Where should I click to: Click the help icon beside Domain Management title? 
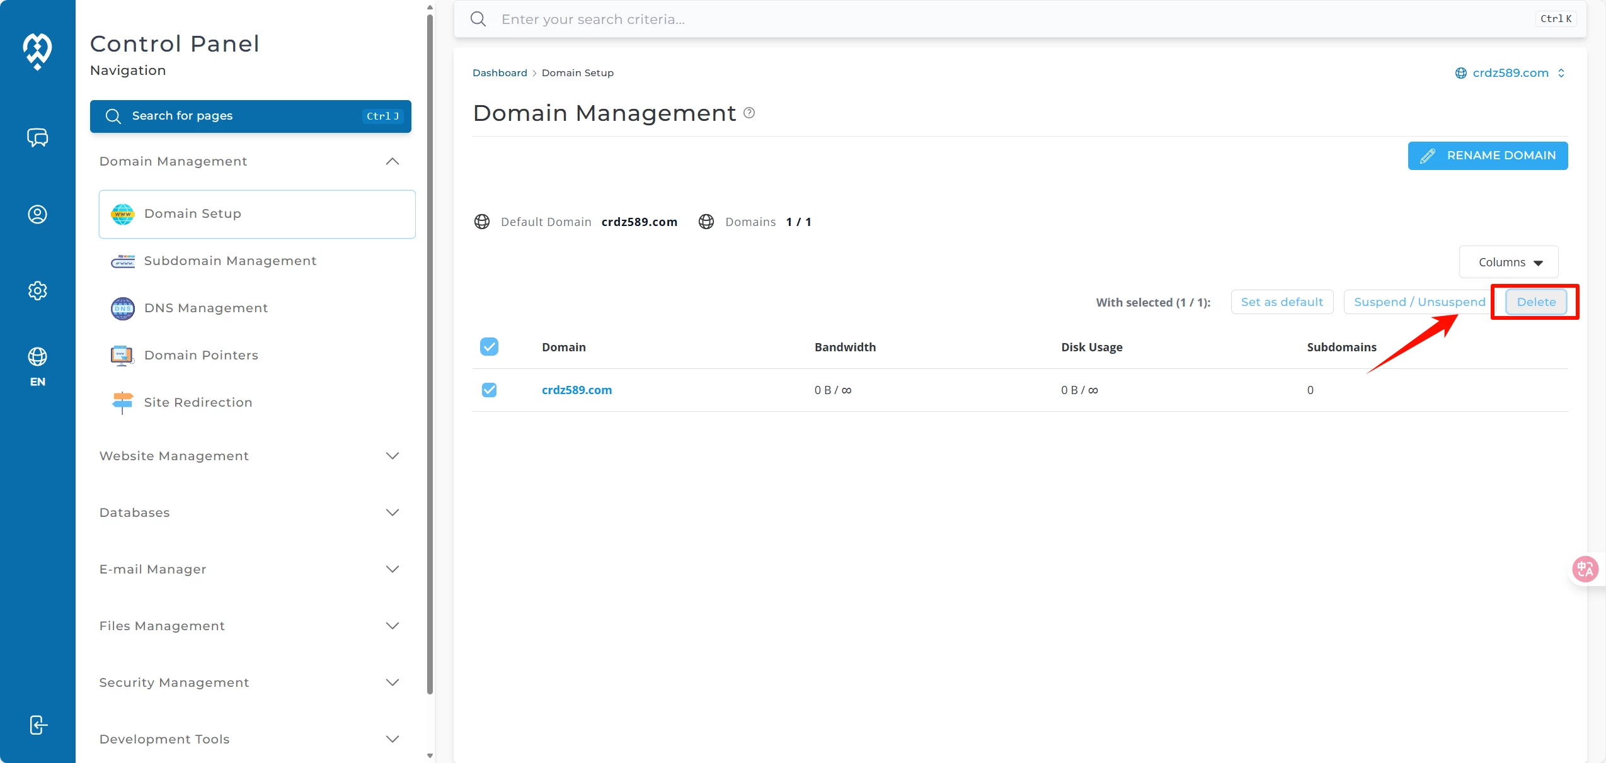click(749, 113)
